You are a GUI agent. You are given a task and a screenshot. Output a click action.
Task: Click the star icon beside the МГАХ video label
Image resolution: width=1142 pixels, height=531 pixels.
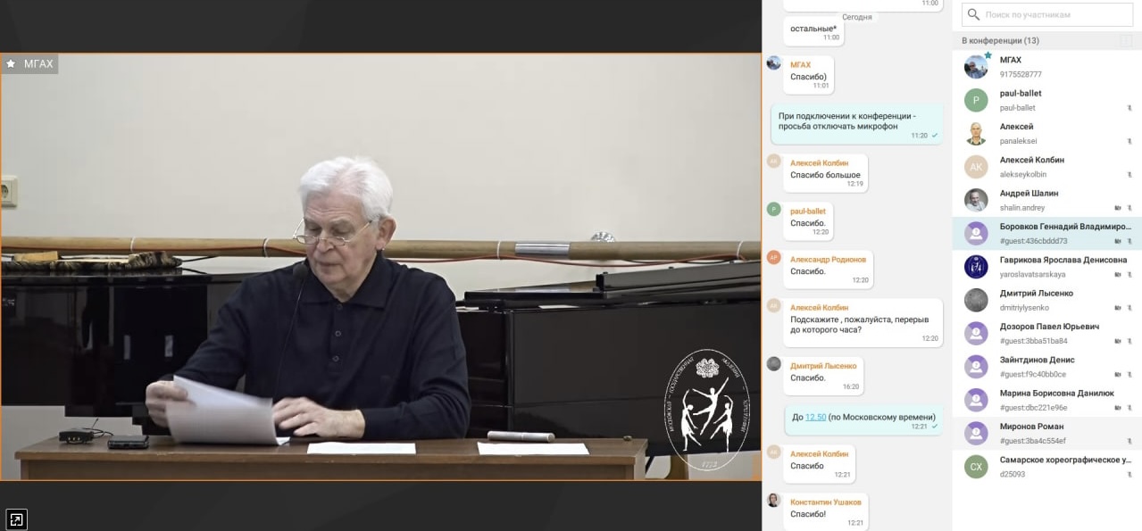click(x=12, y=64)
